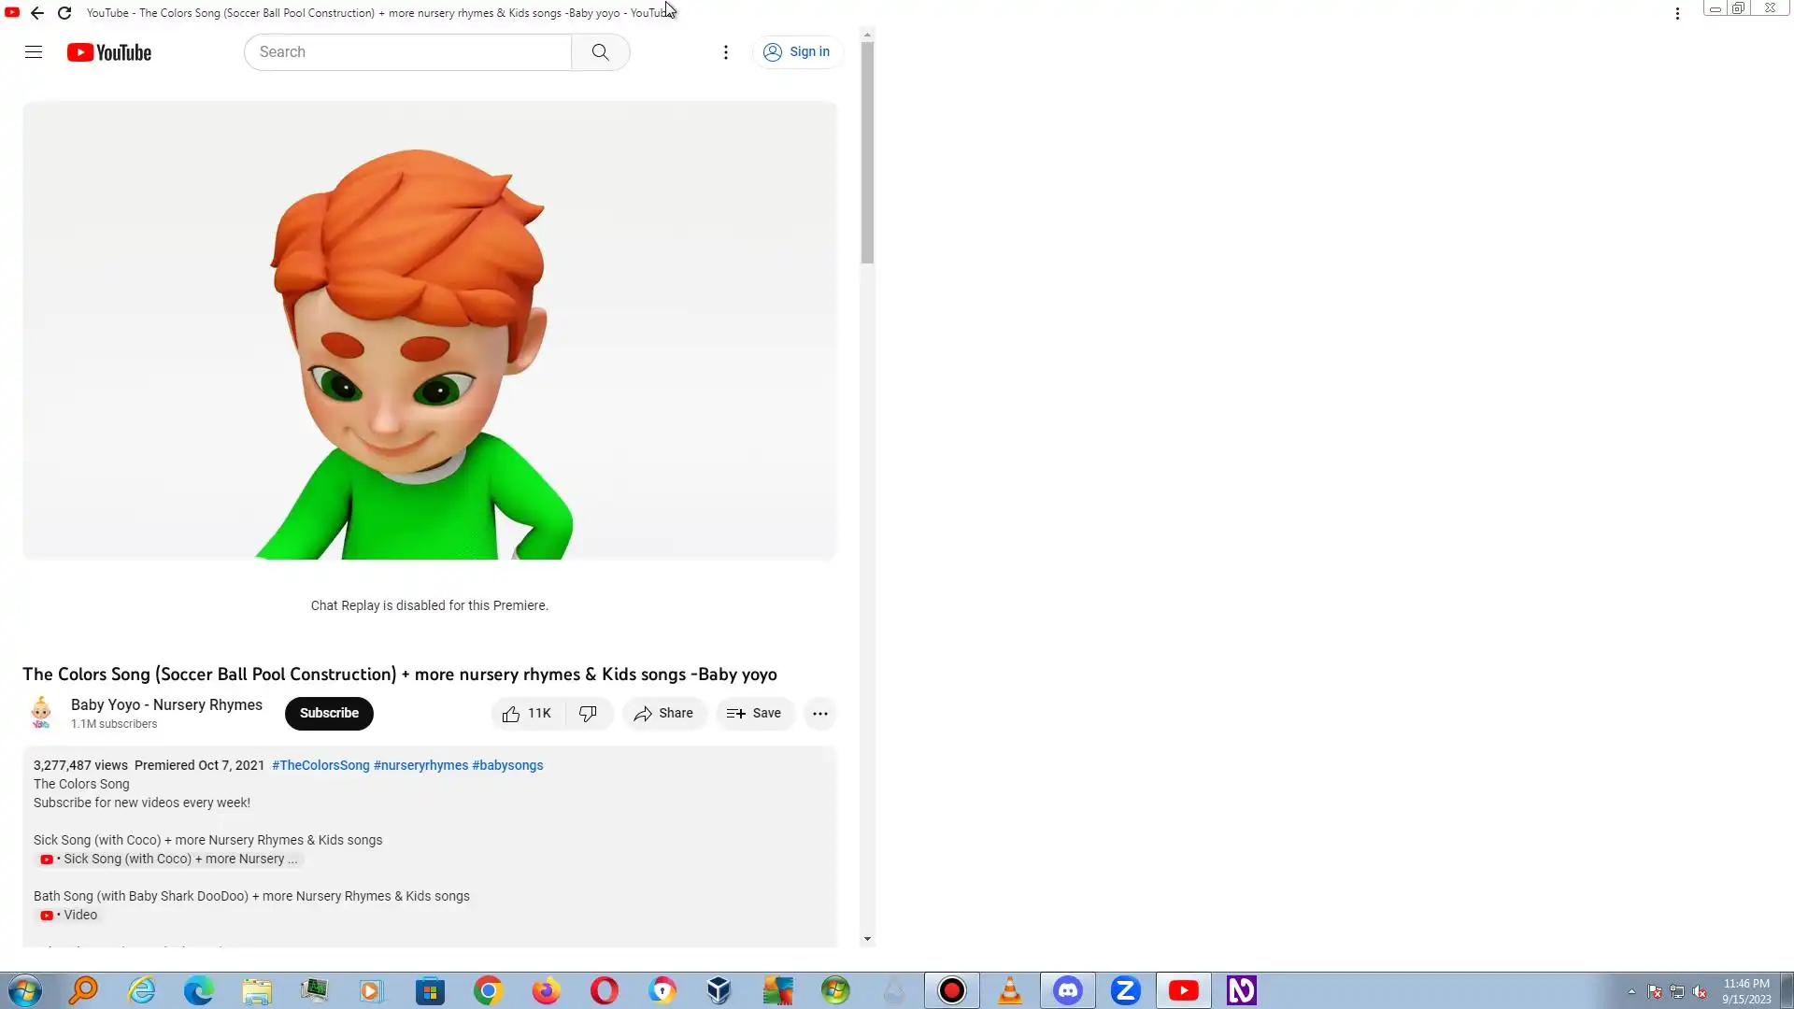Save the video to a playlist

754,714
